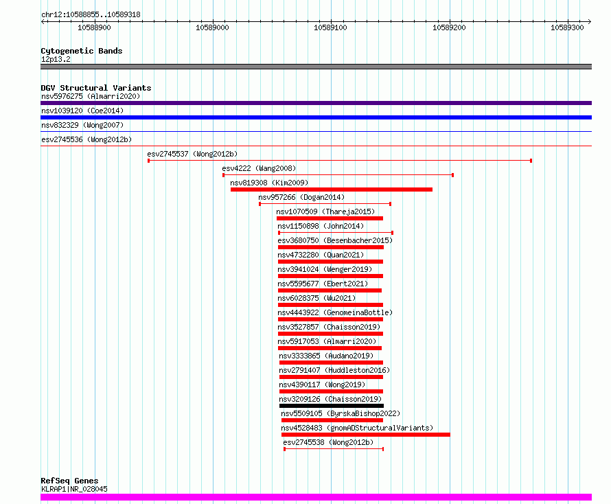Click nsv1150898 (John2014) label
Screen dimensions: 611x504
[x=321, y=226]
